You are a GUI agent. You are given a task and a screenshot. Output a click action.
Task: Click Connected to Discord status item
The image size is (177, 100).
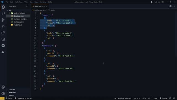[23, 98]
